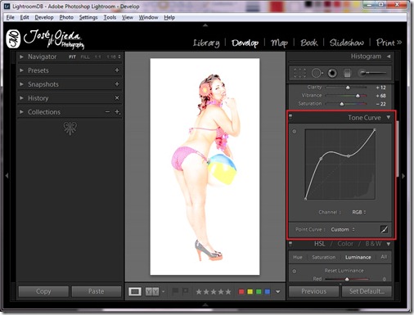
Task: Click the Previous button
Action: pyautogui.click(x=313, y=291)
